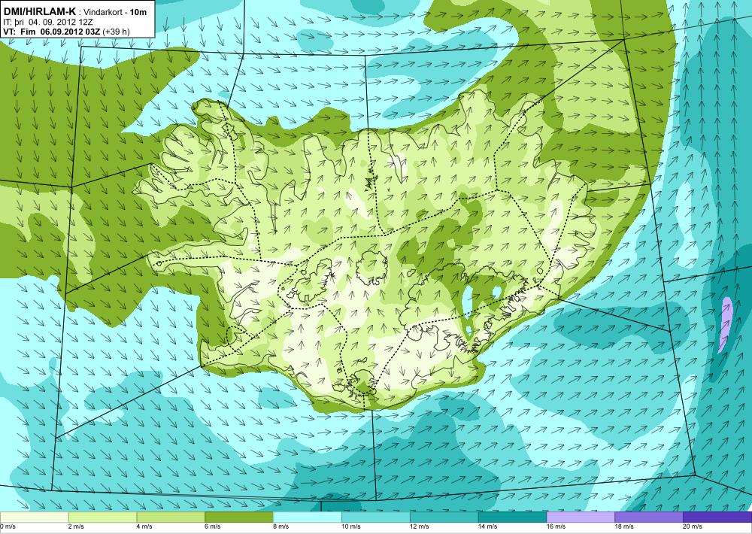Viewport: 752px width, 534px height.
Task: Click the "18 m/s" legend label
Action: pos(625,526)
